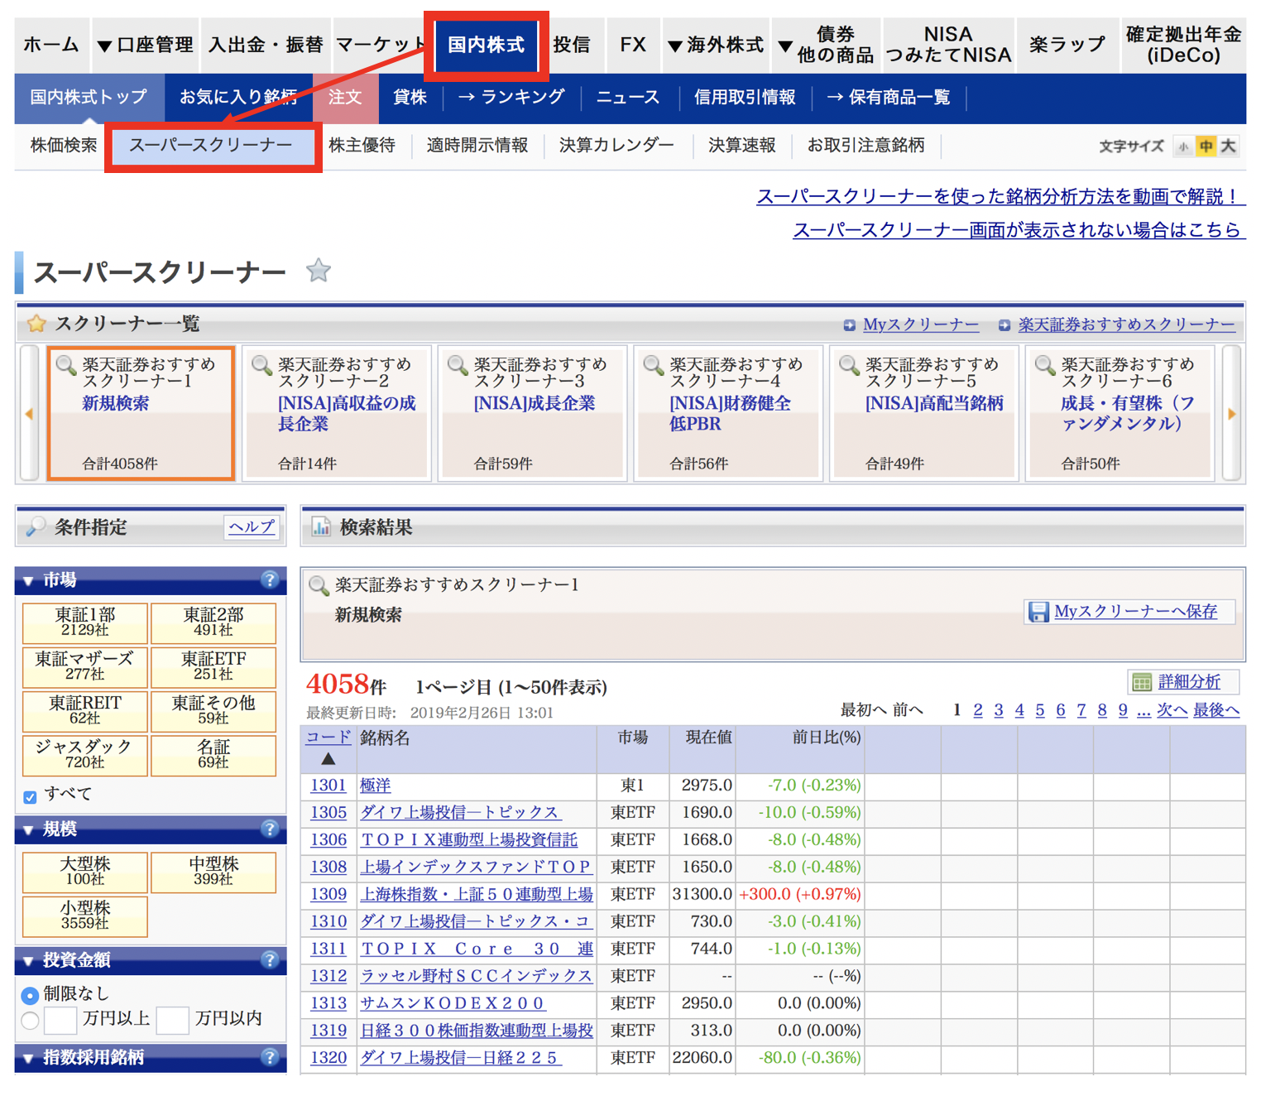Select the [NISA]財務健全 低PBR screener card

(728, 413)
